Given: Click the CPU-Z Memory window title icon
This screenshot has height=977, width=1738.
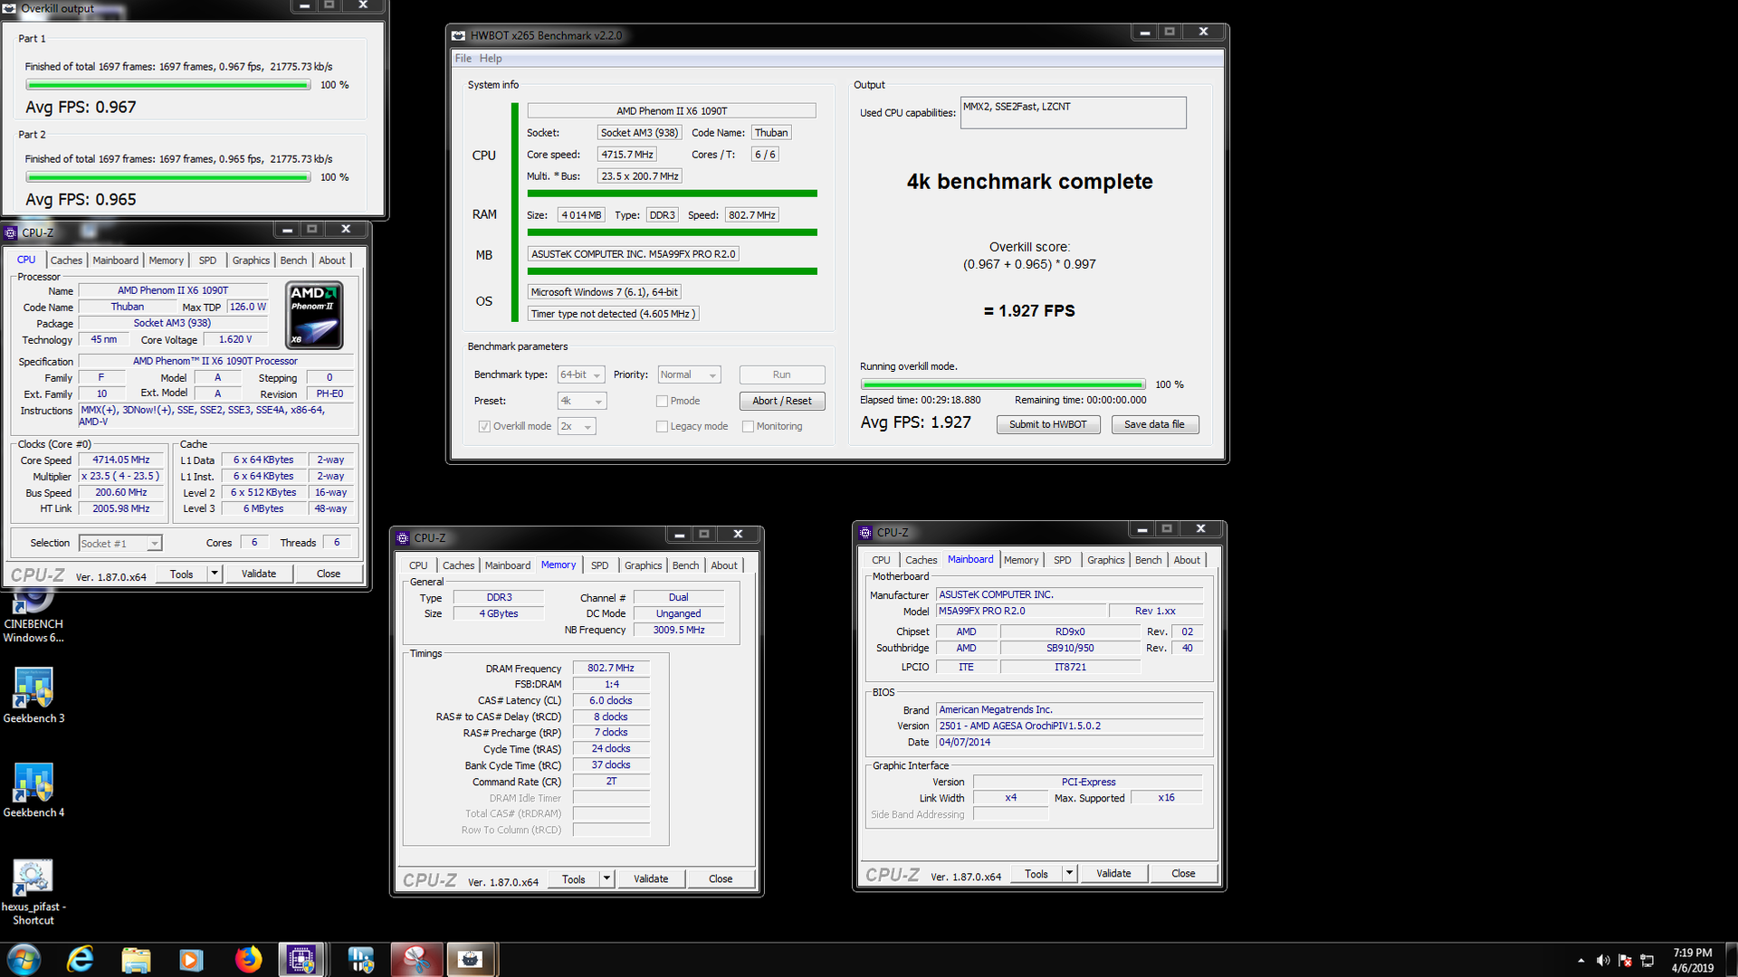Looking at the screenshot, I should 403,537.
